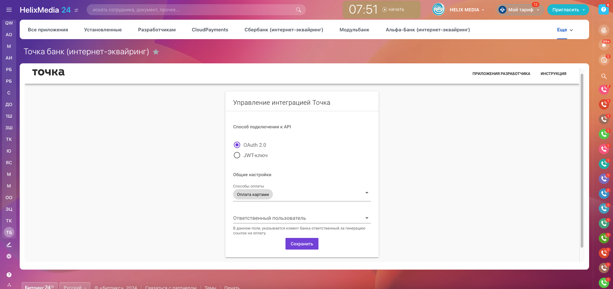Click the question-mark help icon at bottom left

tap(9, 275)
